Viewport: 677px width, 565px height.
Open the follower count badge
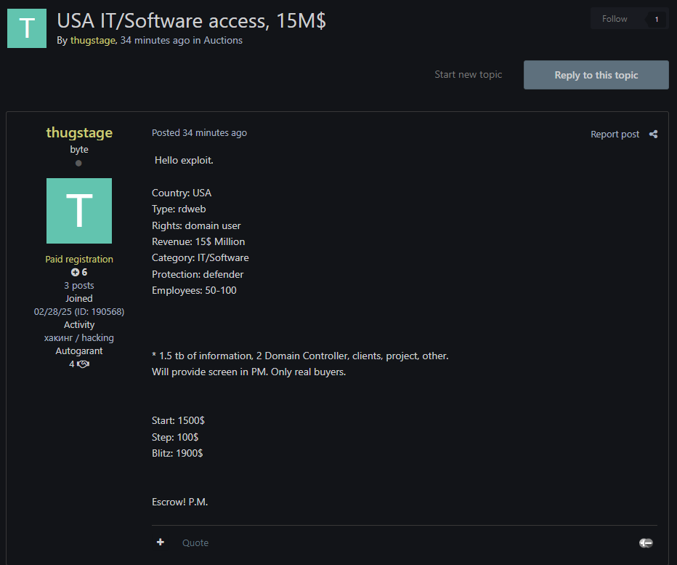coord(657,20)
